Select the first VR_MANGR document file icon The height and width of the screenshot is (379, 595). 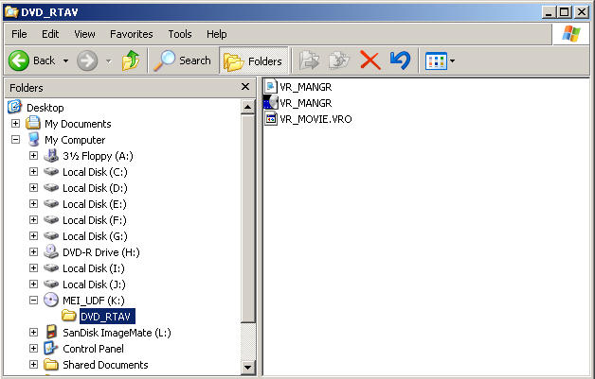click(271, 87)
